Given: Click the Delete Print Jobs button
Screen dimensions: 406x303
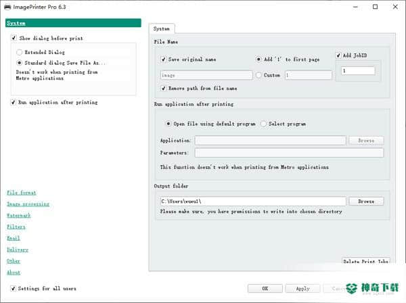Looking at the screenshot, I should click(x=365, y=260).
